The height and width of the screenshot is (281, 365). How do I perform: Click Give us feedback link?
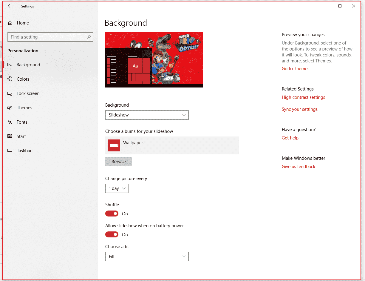coord(299,167)
